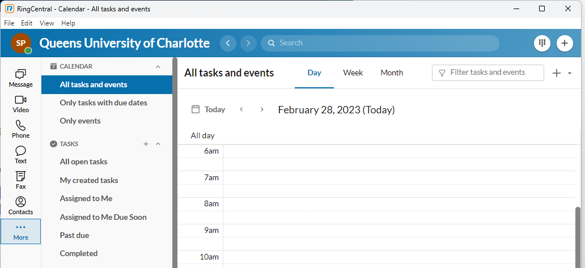Screen dimensions: 585x268
Task: Open the File menu
Action: click(9, 23)
